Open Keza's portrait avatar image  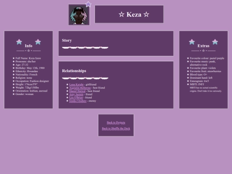(x=79, y=15)
